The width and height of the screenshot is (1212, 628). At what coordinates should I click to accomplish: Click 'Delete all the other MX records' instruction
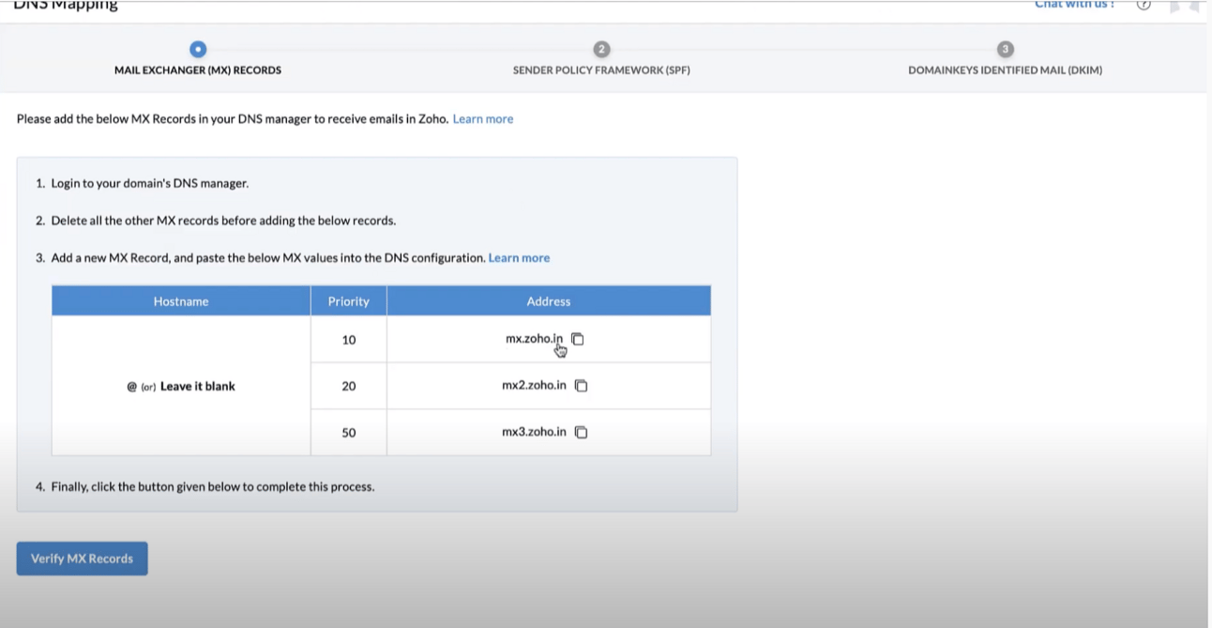[223, 221]
